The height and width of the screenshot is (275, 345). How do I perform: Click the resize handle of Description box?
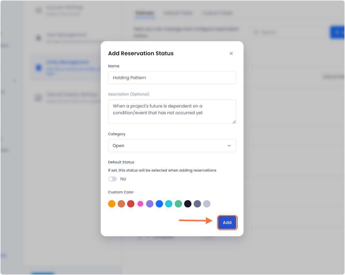[234, 122]
